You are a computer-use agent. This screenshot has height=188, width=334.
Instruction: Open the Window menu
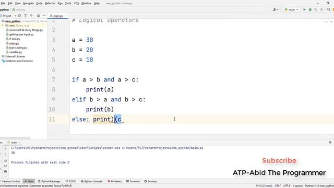(86, 4)
